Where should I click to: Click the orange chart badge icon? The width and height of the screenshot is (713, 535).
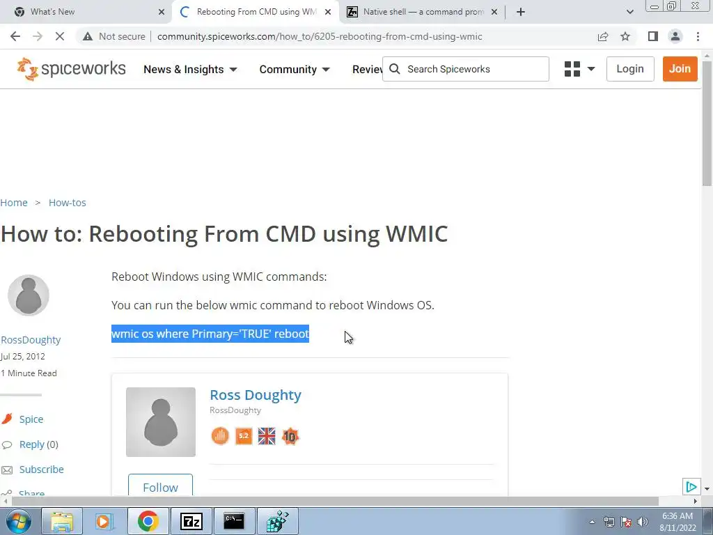[x=220, y=436]
